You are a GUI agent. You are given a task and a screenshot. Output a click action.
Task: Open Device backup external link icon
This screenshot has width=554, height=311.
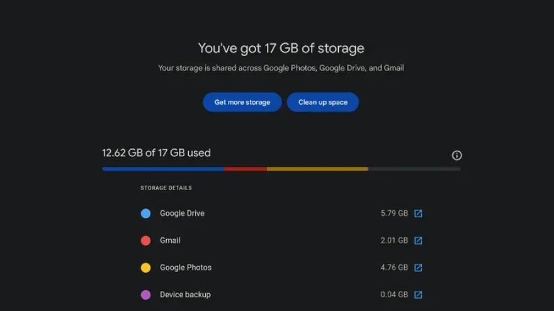click(418, 295)
